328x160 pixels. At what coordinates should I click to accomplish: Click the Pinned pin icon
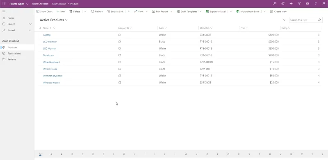click(x=4, y=30)
